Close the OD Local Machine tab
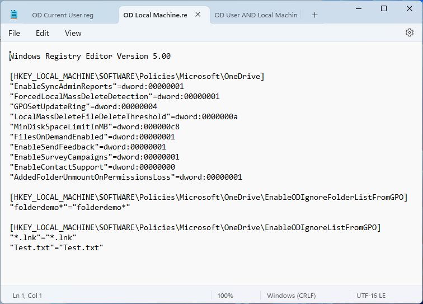Screen dimensions: 423x304 [198, 15]
